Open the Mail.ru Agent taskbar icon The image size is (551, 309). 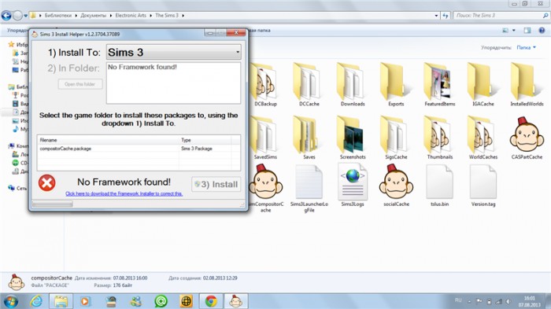161,301
